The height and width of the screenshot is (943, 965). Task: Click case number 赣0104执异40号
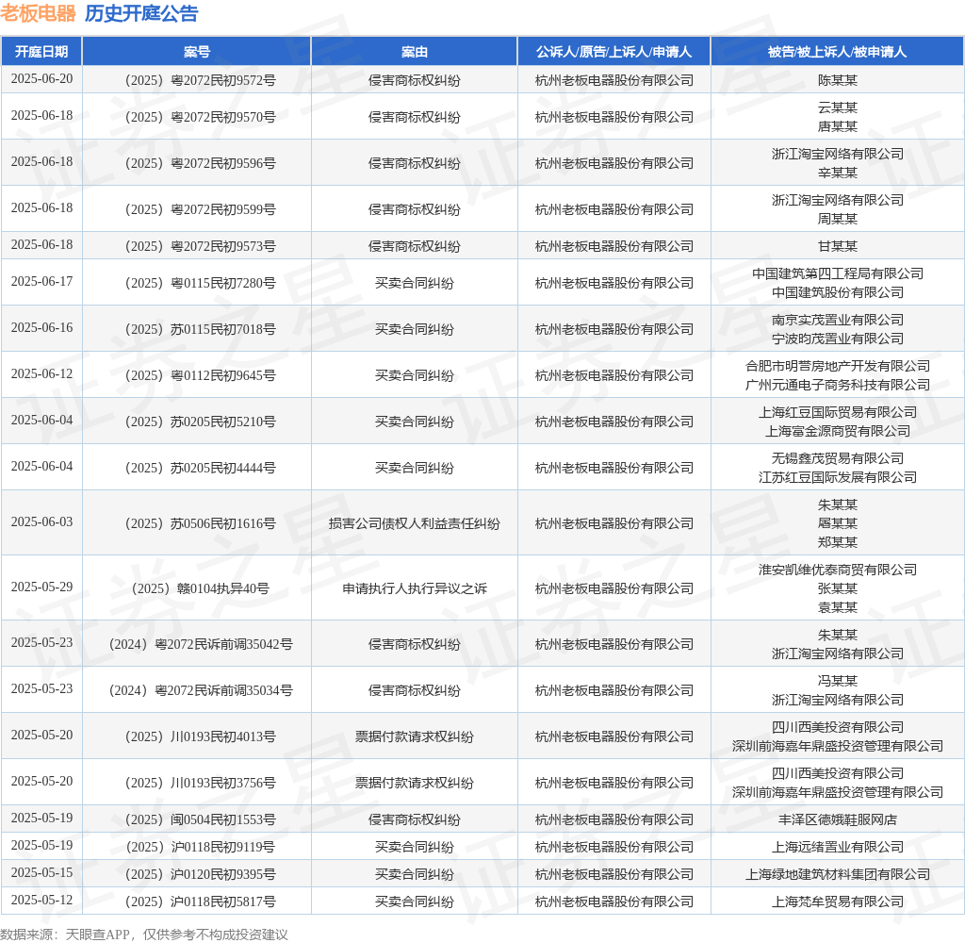[200, 588]
